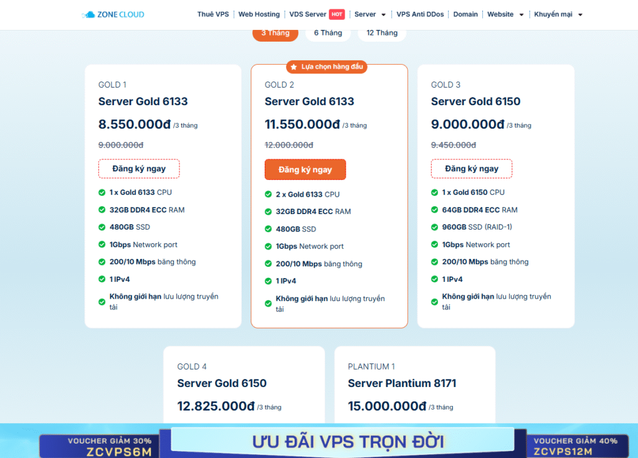Screen dimensions: 638x458
Task: Switch to 6 Tháng billing period
Action: [328, 33]
